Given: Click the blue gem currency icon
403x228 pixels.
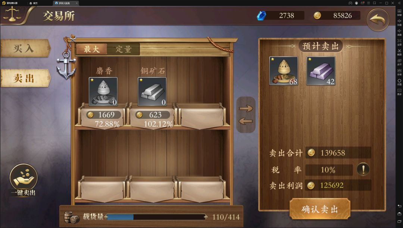Looking at the screenshot, I should [261, 16].
